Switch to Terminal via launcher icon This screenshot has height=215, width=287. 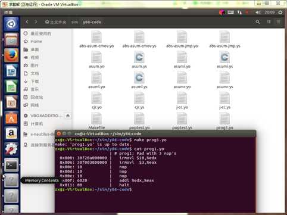(11, 165)
